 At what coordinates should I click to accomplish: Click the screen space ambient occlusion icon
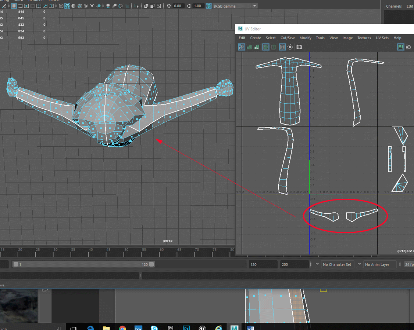[108, 6]
